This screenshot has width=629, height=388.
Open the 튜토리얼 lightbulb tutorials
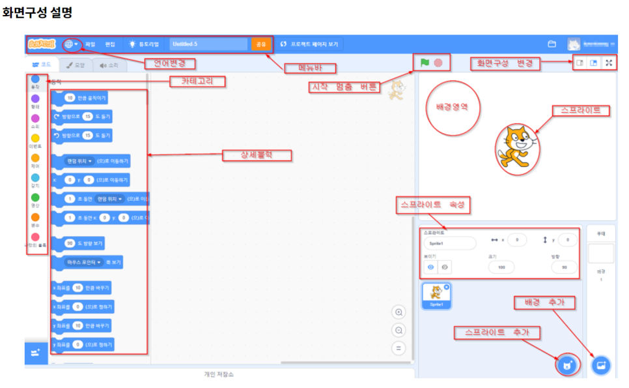pos(144,44)
